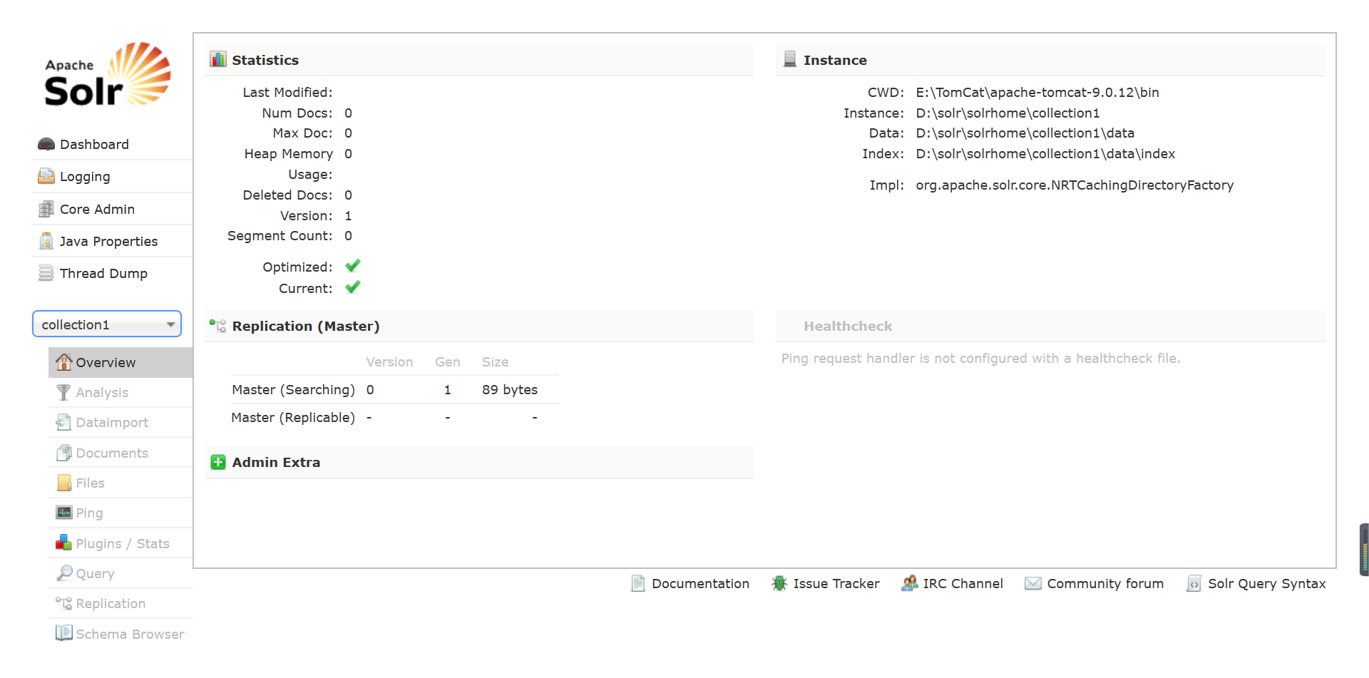
Task: Expand Admin Extra with green plus
Action: 218,462
